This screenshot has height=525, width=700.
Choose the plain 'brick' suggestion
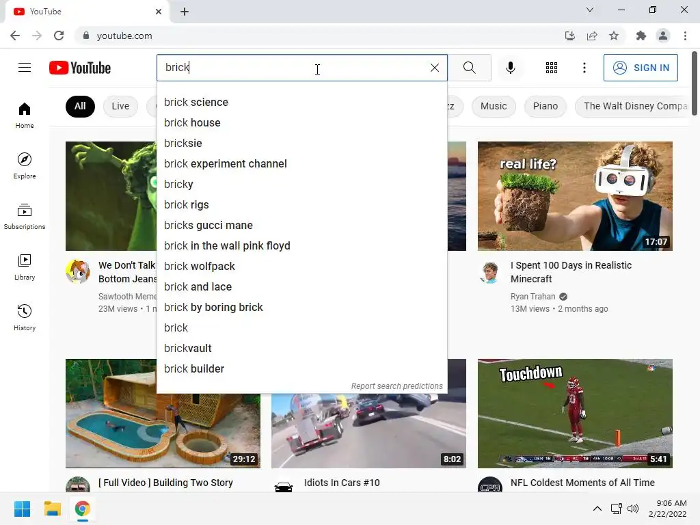301,328
